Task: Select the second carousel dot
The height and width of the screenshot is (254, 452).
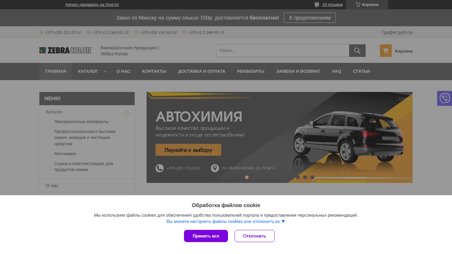Action: [x=254, y=177]
